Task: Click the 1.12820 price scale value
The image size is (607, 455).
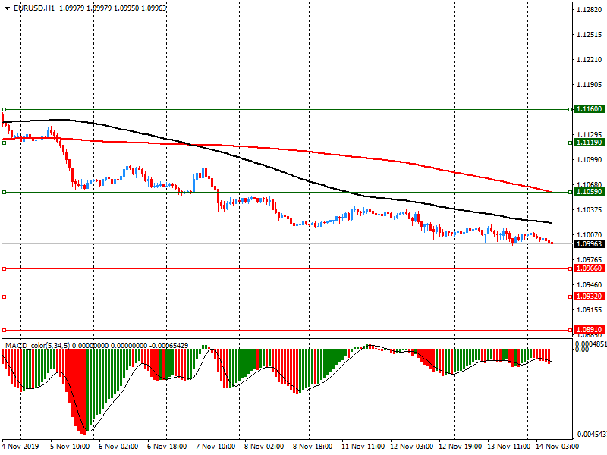Action: pos(589,10)
